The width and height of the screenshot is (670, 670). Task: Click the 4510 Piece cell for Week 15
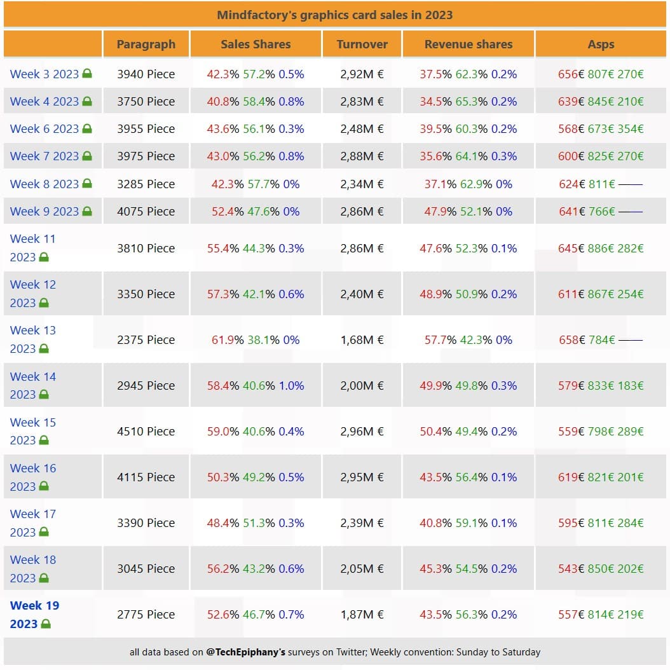(x=146, y=431)
